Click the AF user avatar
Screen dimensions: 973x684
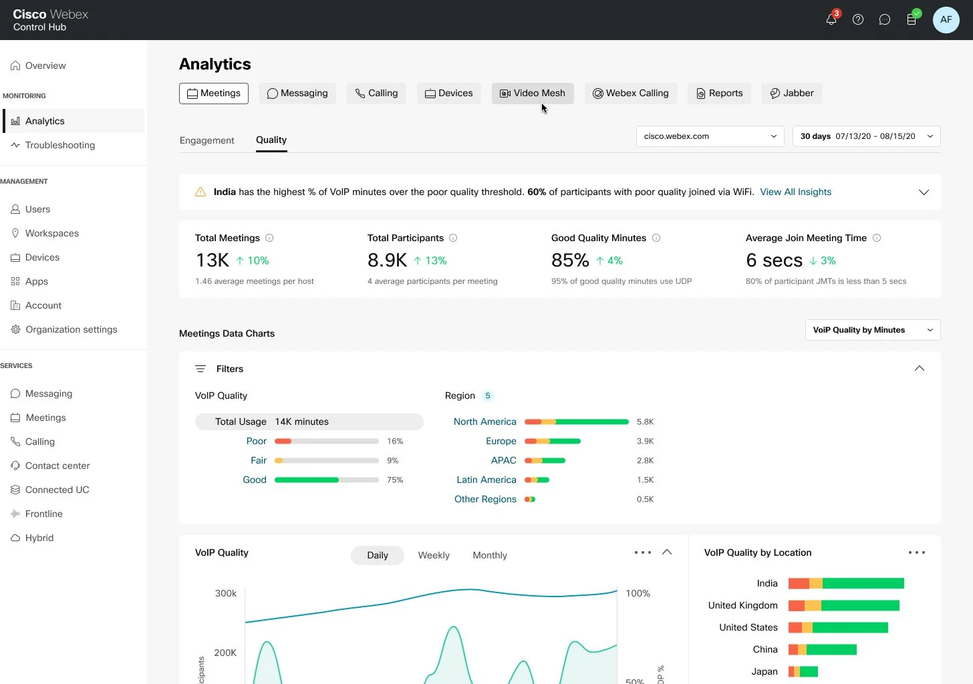(946, 19)
